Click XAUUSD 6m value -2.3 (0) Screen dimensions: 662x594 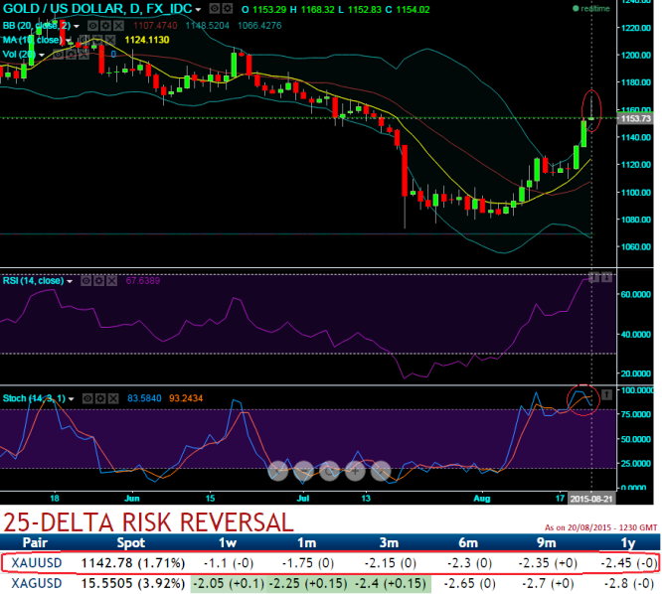(x=469, y=563)
